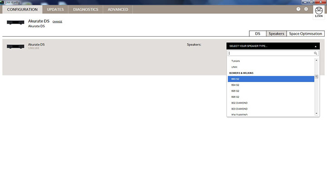This screenshot has height=174, width=327.
Task: Switch to the UPDATES tab
Action: click(55, 10)
